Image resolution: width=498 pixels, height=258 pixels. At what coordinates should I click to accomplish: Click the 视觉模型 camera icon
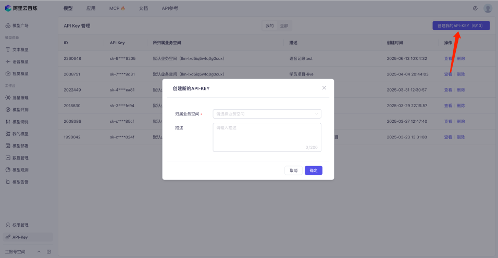click(x=8, y=74)
